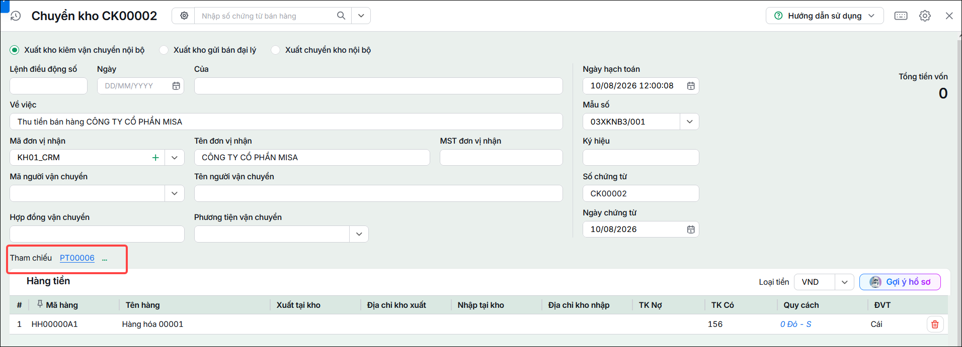Click the Gợi ý hồ sơ button
Screen dimensions: 962x347
pos(900,282)
